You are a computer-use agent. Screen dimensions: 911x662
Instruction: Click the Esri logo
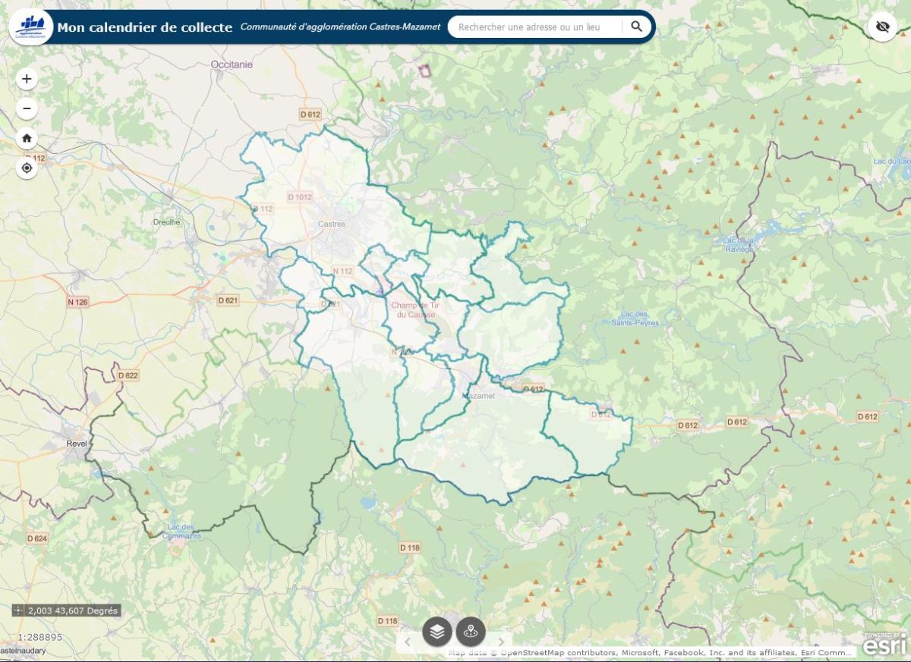point(884,645)
